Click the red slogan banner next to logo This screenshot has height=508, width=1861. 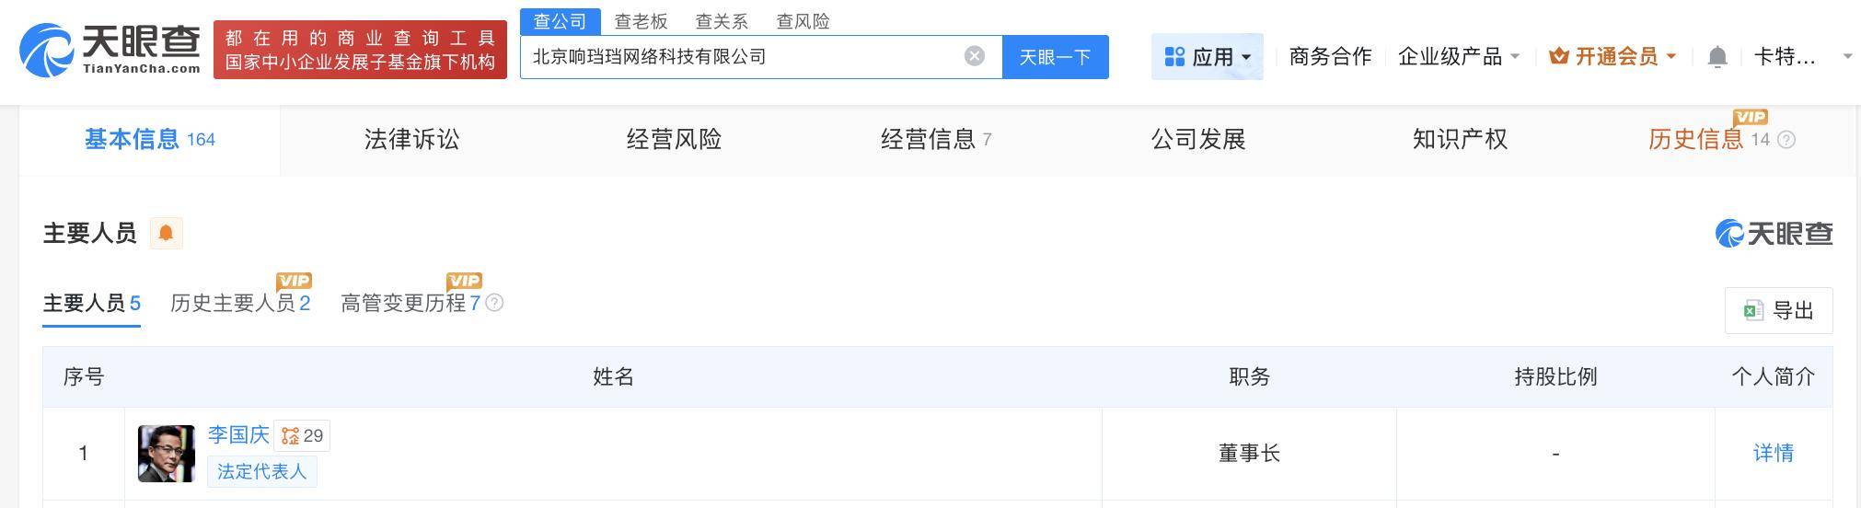click(x=360, y=50)
